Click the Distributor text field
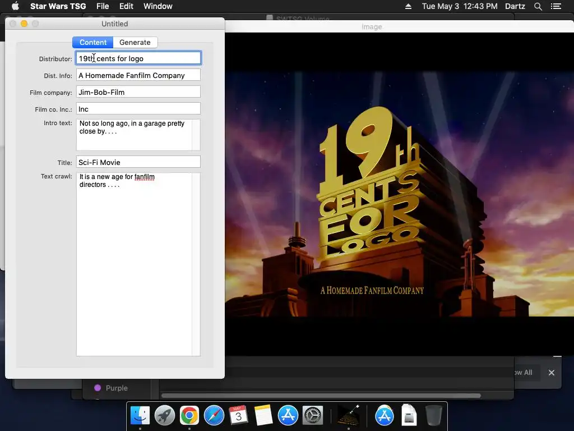The width and height of the screenshot is (574, 431). tap(138, 58)
